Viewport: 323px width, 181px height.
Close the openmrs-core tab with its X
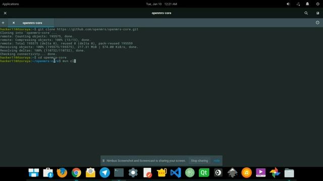(x=14, y=23)
